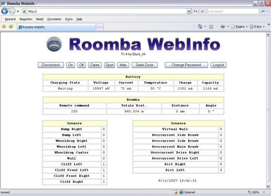Click the page icon in address bar
The width and height of the screenshot is (271, 196).
click(x=25, y=11)
